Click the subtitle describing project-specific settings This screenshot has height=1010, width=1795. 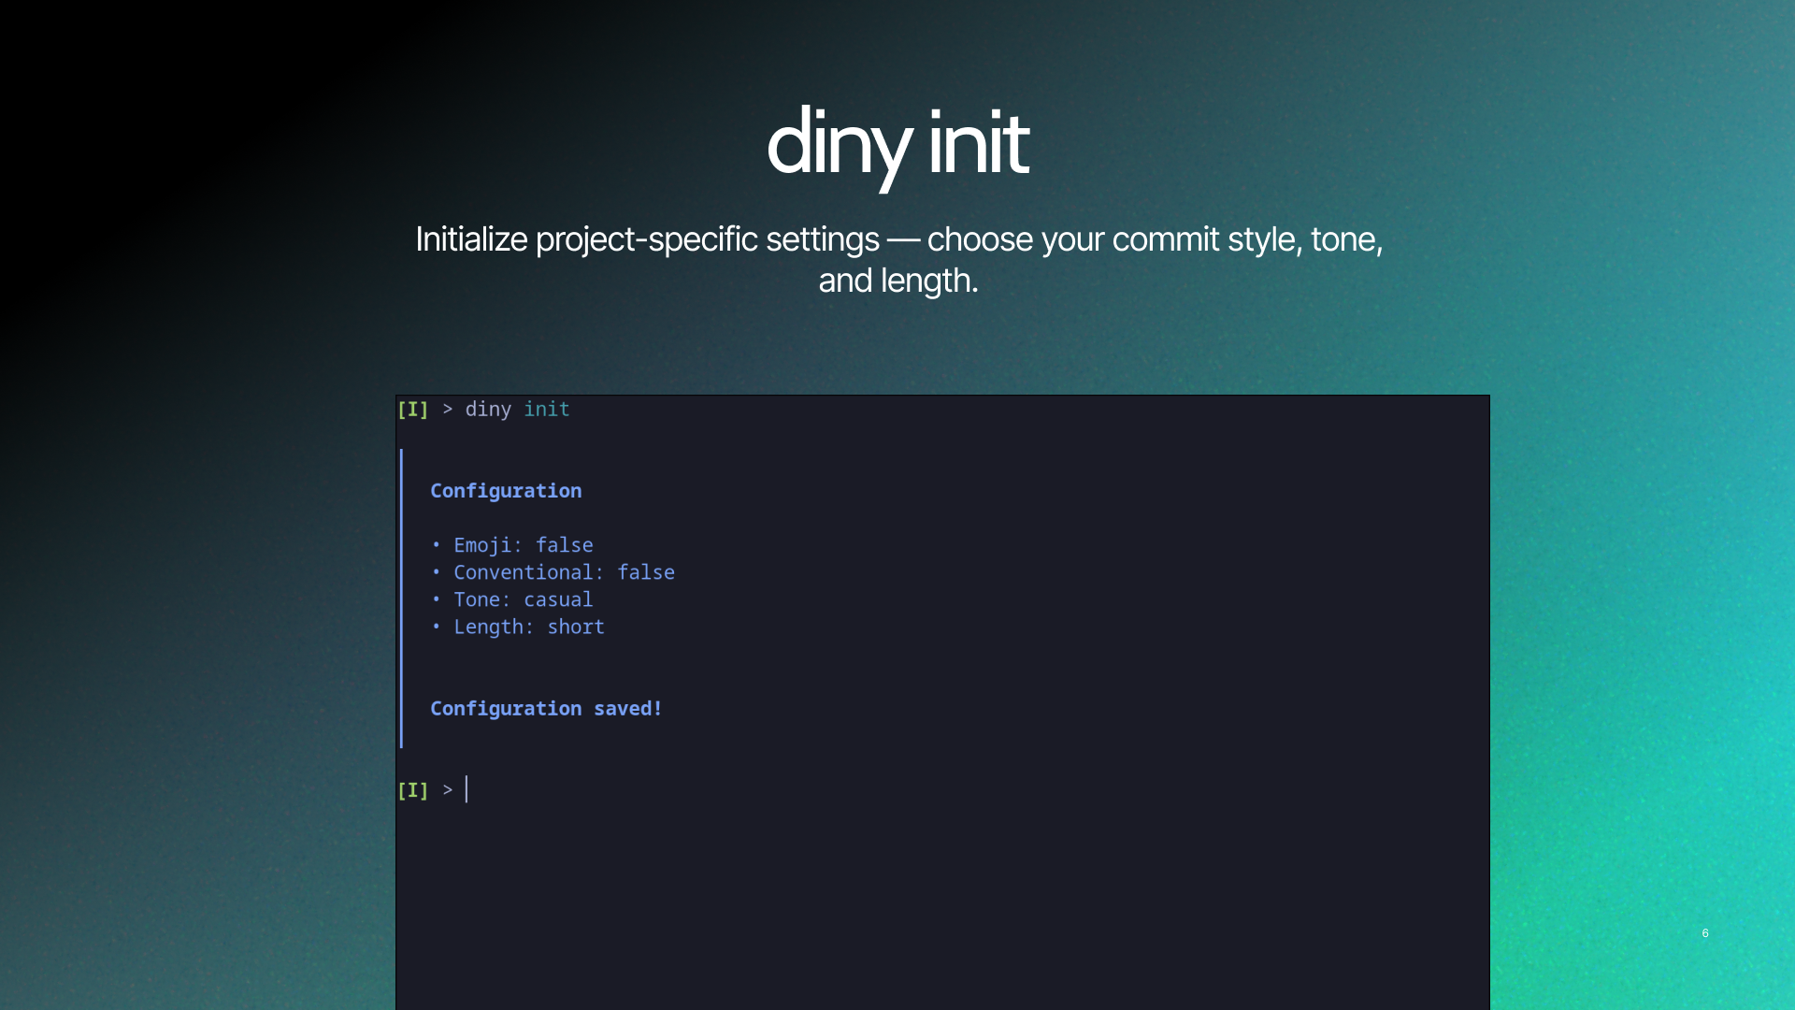coord(898,259)
